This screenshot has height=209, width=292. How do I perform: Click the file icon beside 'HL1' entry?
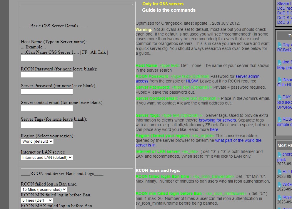pos(279,172)
